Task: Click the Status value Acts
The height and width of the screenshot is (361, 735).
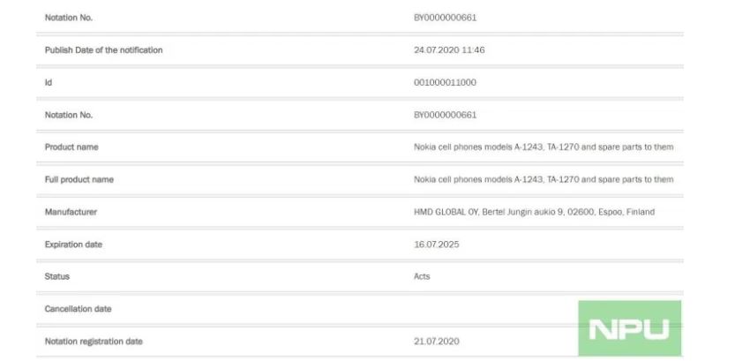Action: (422, 276)
